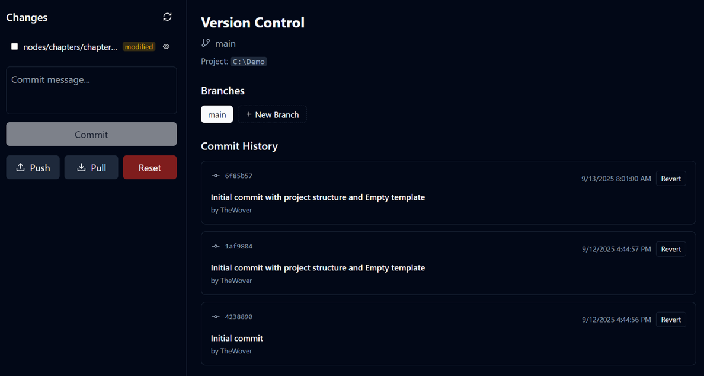Push changes to remote

point(33,167)
